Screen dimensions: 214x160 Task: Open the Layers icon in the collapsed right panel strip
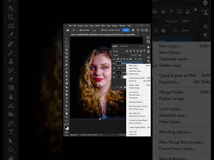(148, 48)
